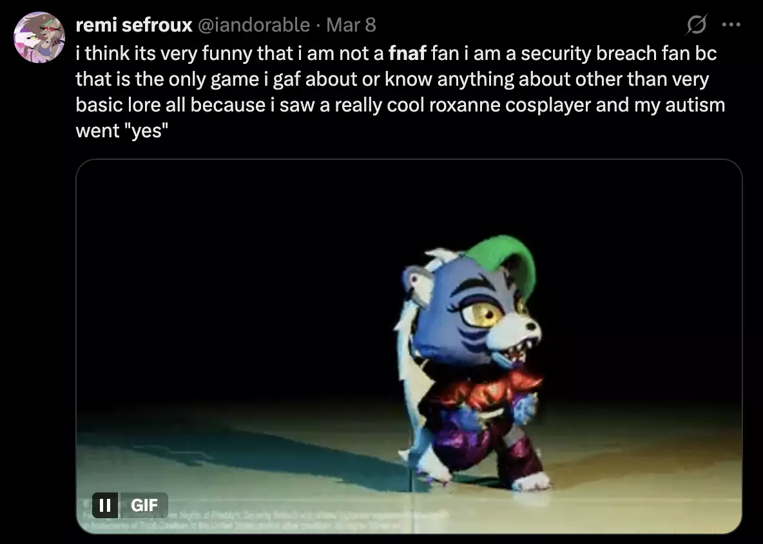Open the Mar 8 timestamp permalink
This screenshot has height=544, width=763.
pyautogui.click(x=351, y=25)
